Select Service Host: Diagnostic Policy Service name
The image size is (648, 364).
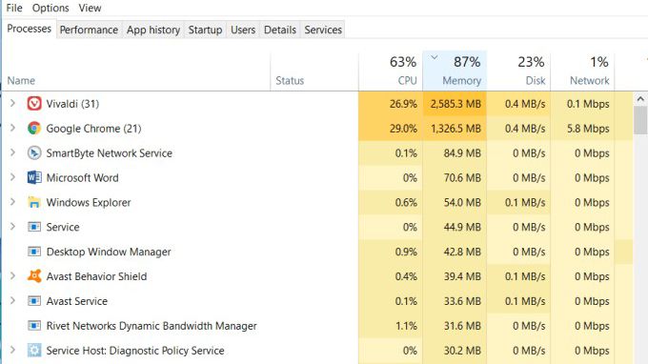pos(135,351)
